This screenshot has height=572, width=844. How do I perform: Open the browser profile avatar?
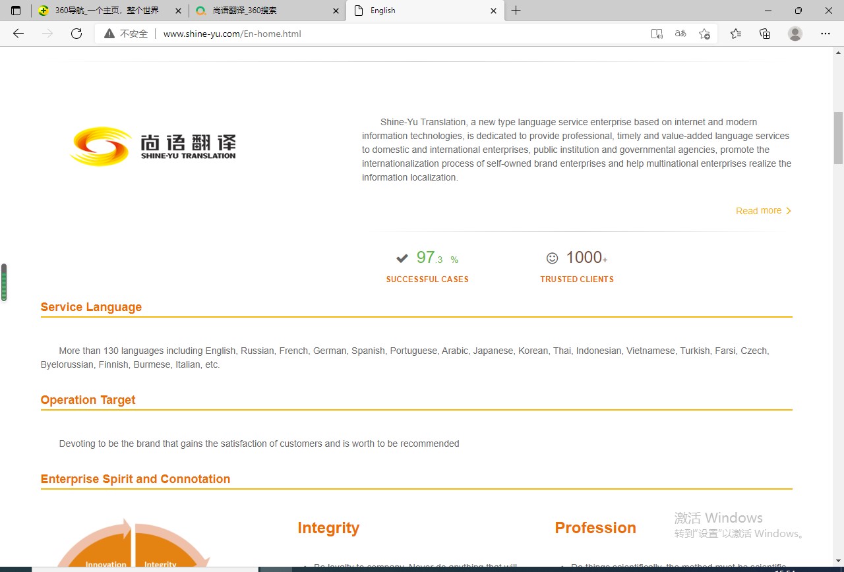[x=795, y=34]
